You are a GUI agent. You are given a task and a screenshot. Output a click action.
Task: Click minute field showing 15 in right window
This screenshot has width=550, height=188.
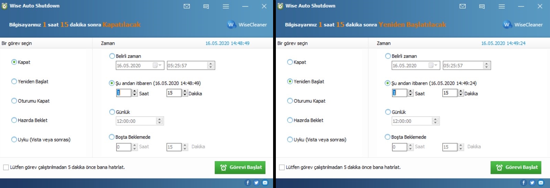tap(450, 93)
